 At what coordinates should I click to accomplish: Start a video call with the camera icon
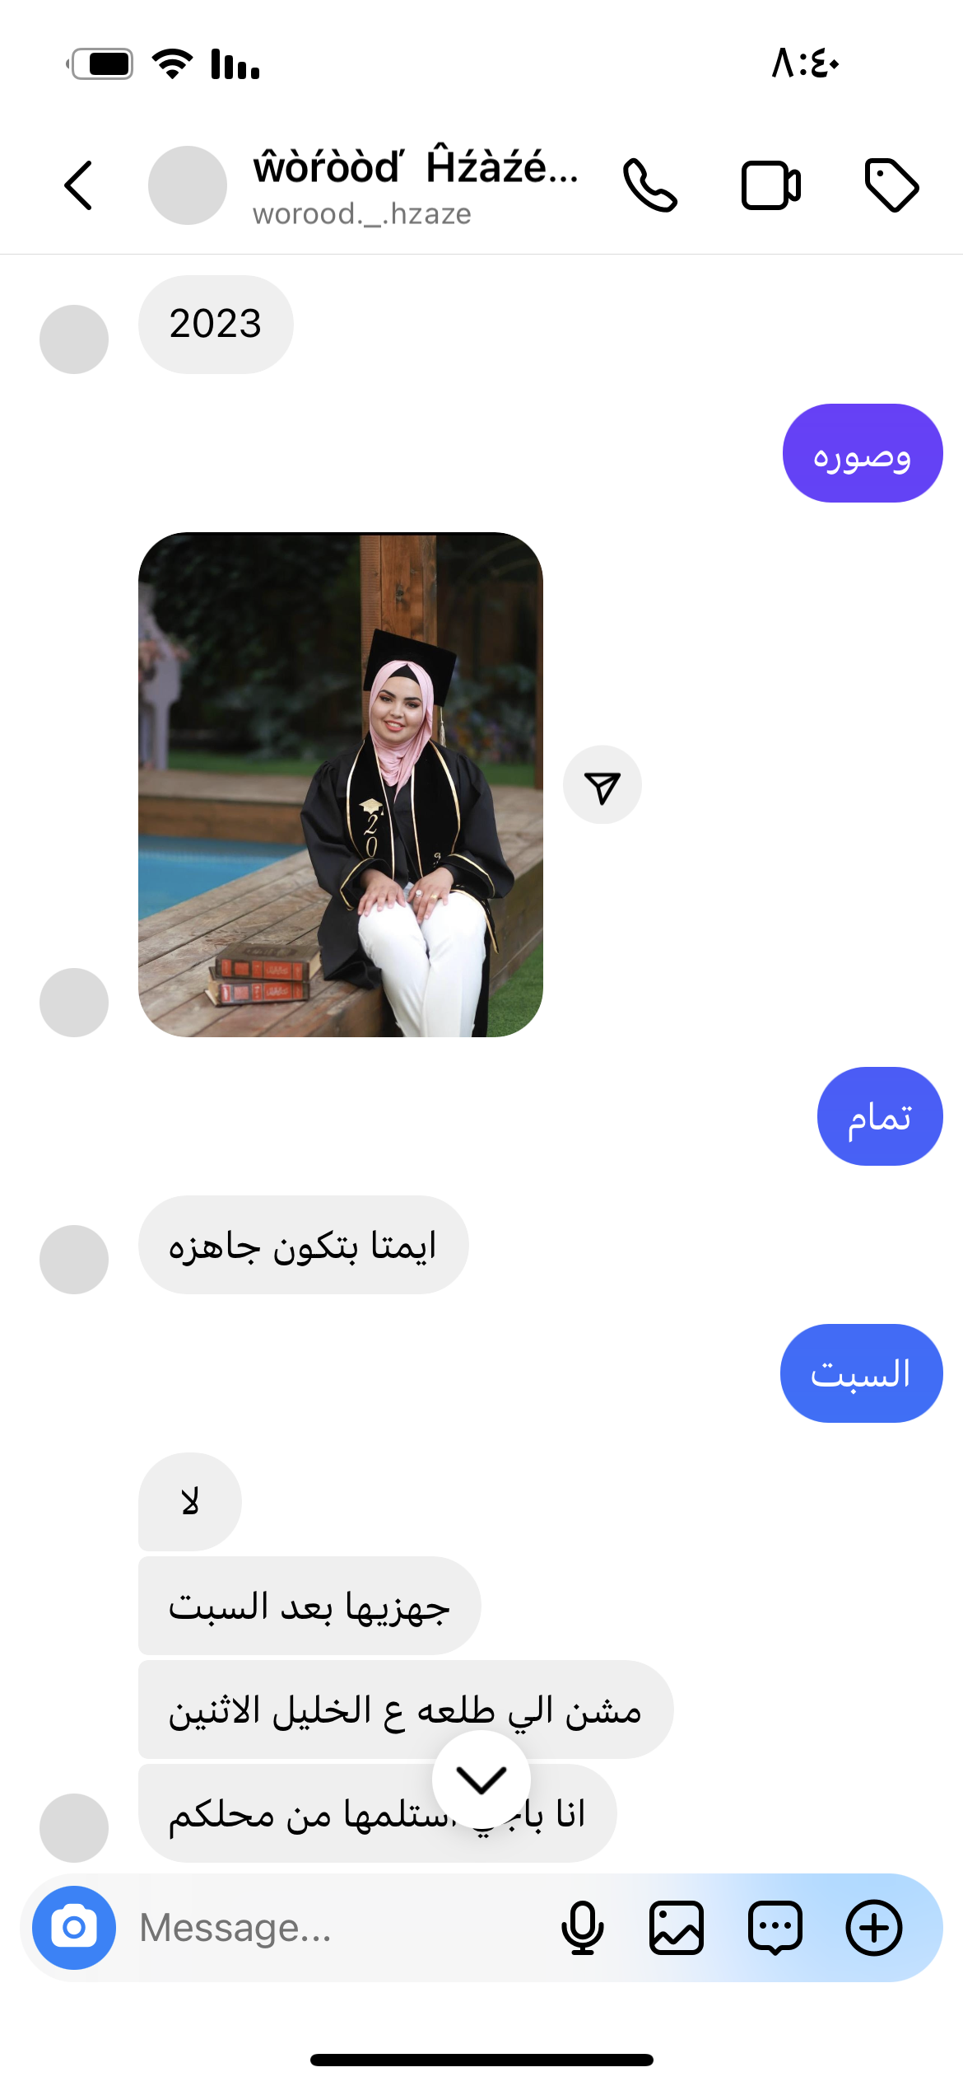[x=771, y=185]
